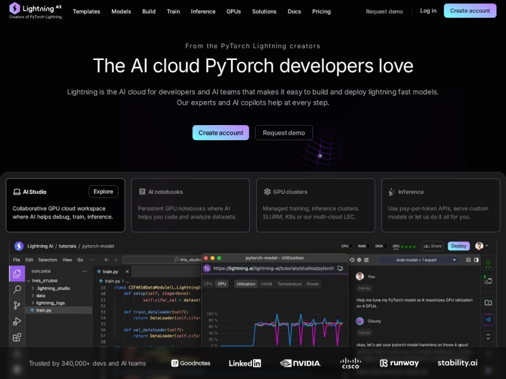The image size is (506, 379).
Task: Open the overflow three dots after the Go menu
Action: tap(92, 260)
